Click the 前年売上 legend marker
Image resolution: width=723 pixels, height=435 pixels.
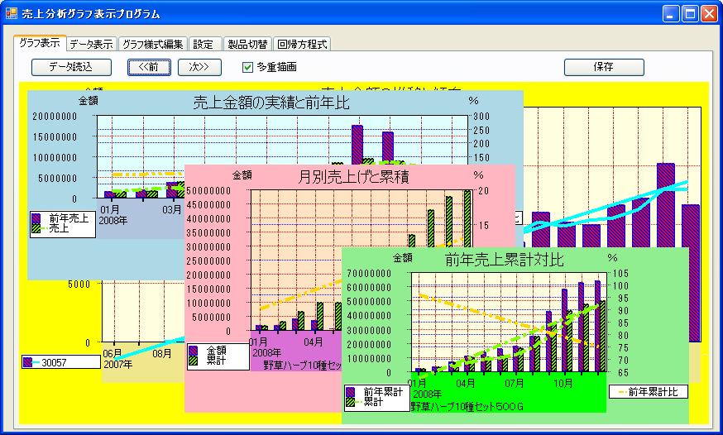(x=36, y=218)
